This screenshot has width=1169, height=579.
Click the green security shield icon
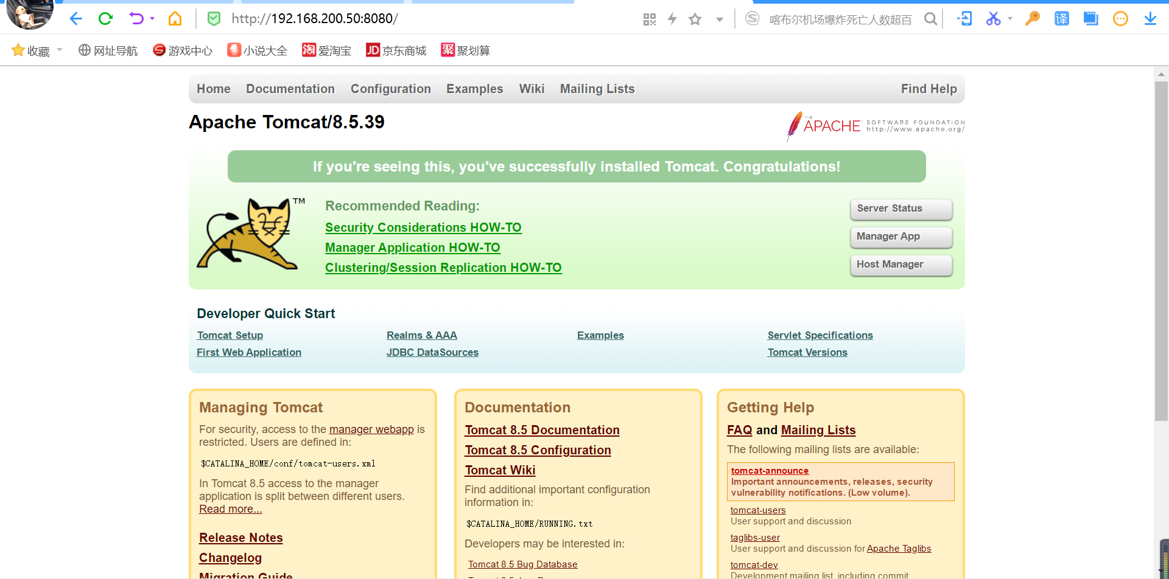pyautogui.click(x=214, y=19)
